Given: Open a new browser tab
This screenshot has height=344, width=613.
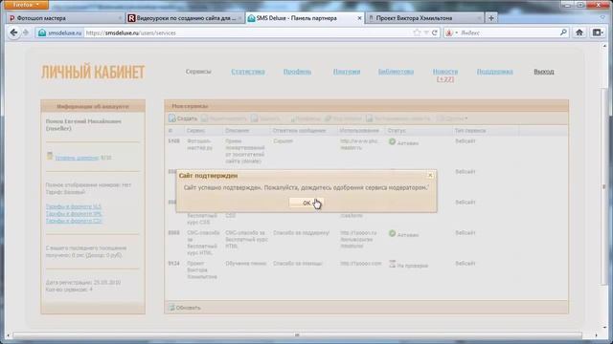Looking at the screenshot, I should tap(491, 18).
